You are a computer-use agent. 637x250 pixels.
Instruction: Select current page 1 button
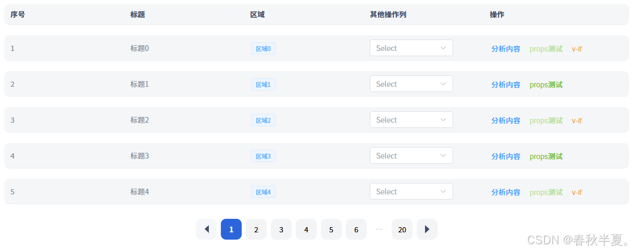[231, 229]
